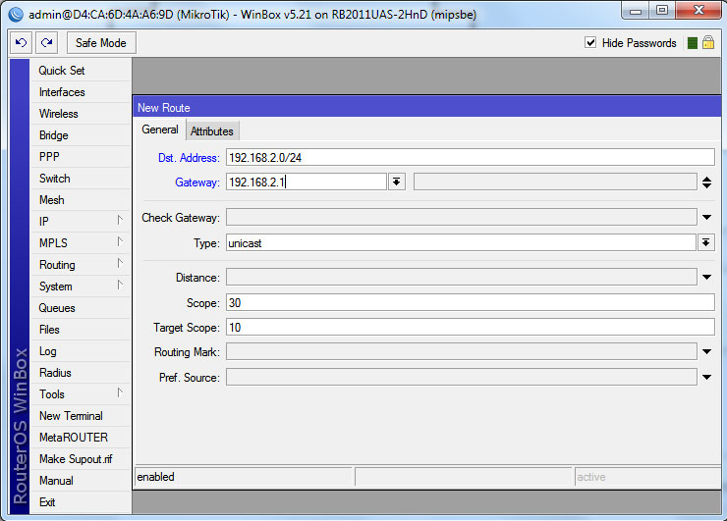This screenshot has width=727, height=521.
Task: Click the green status square indicator
Action: (692, 43)
